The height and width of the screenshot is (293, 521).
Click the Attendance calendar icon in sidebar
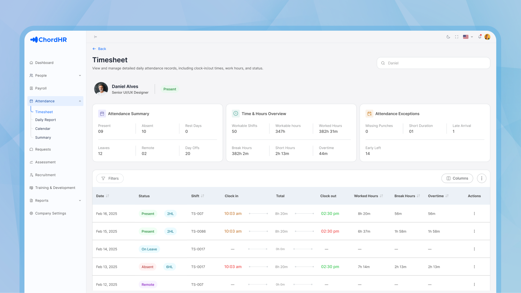pos(31,101)
